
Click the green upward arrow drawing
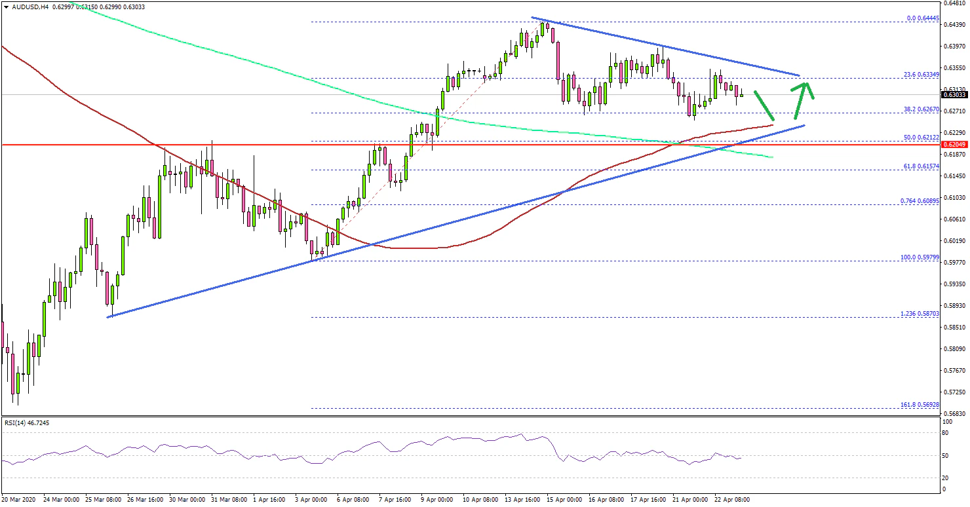click(804, 99)
